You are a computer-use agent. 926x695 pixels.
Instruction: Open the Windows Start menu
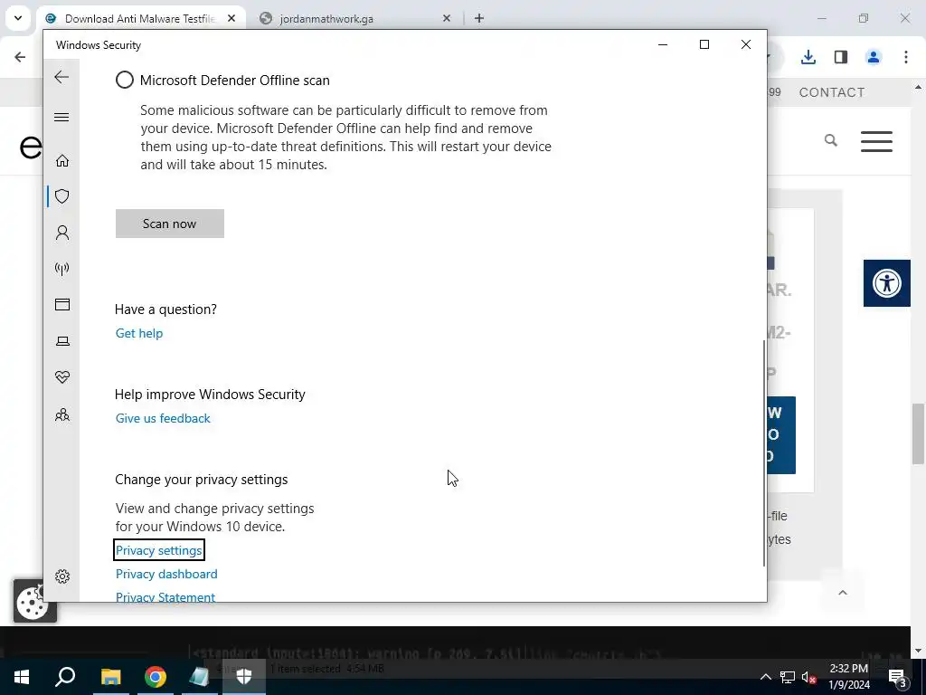tap(22, 677)
